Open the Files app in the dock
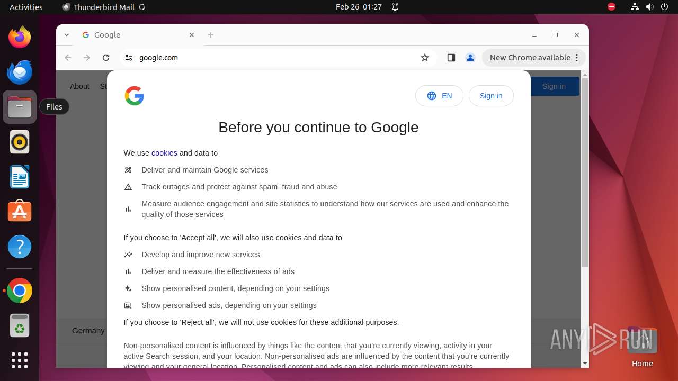 point(20,107)
